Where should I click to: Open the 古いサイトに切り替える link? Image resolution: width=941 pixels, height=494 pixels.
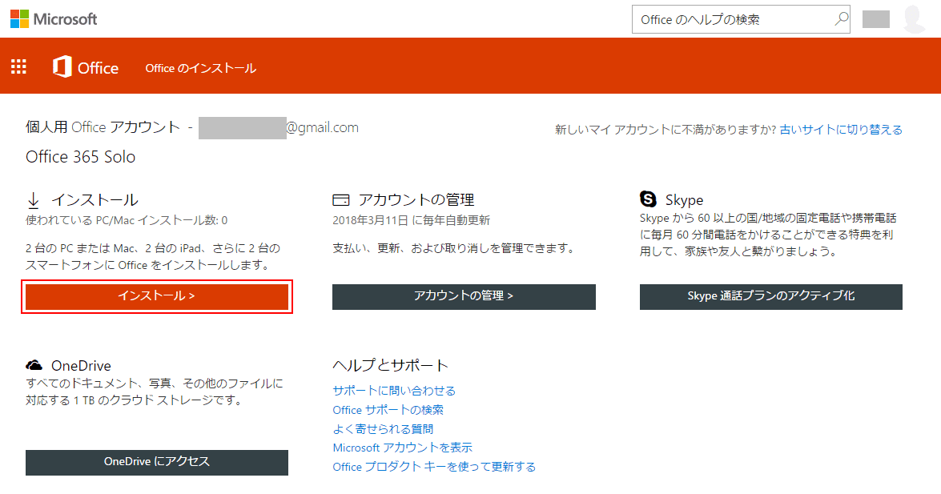click(841, 130)
